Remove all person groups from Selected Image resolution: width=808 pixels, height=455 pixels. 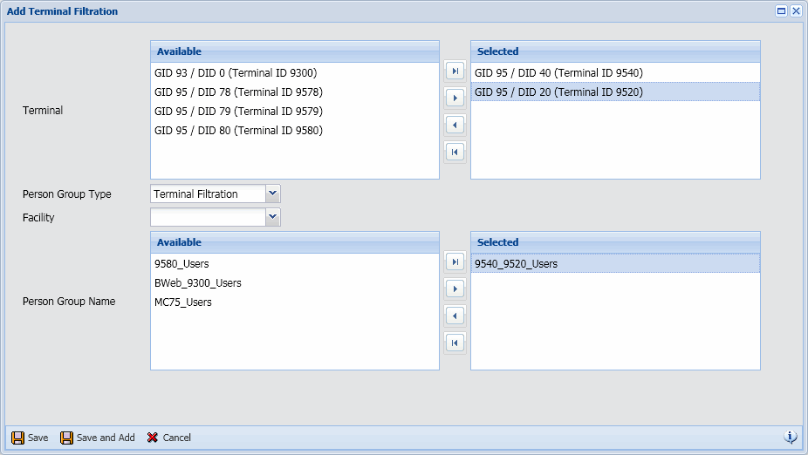[455, 343]
